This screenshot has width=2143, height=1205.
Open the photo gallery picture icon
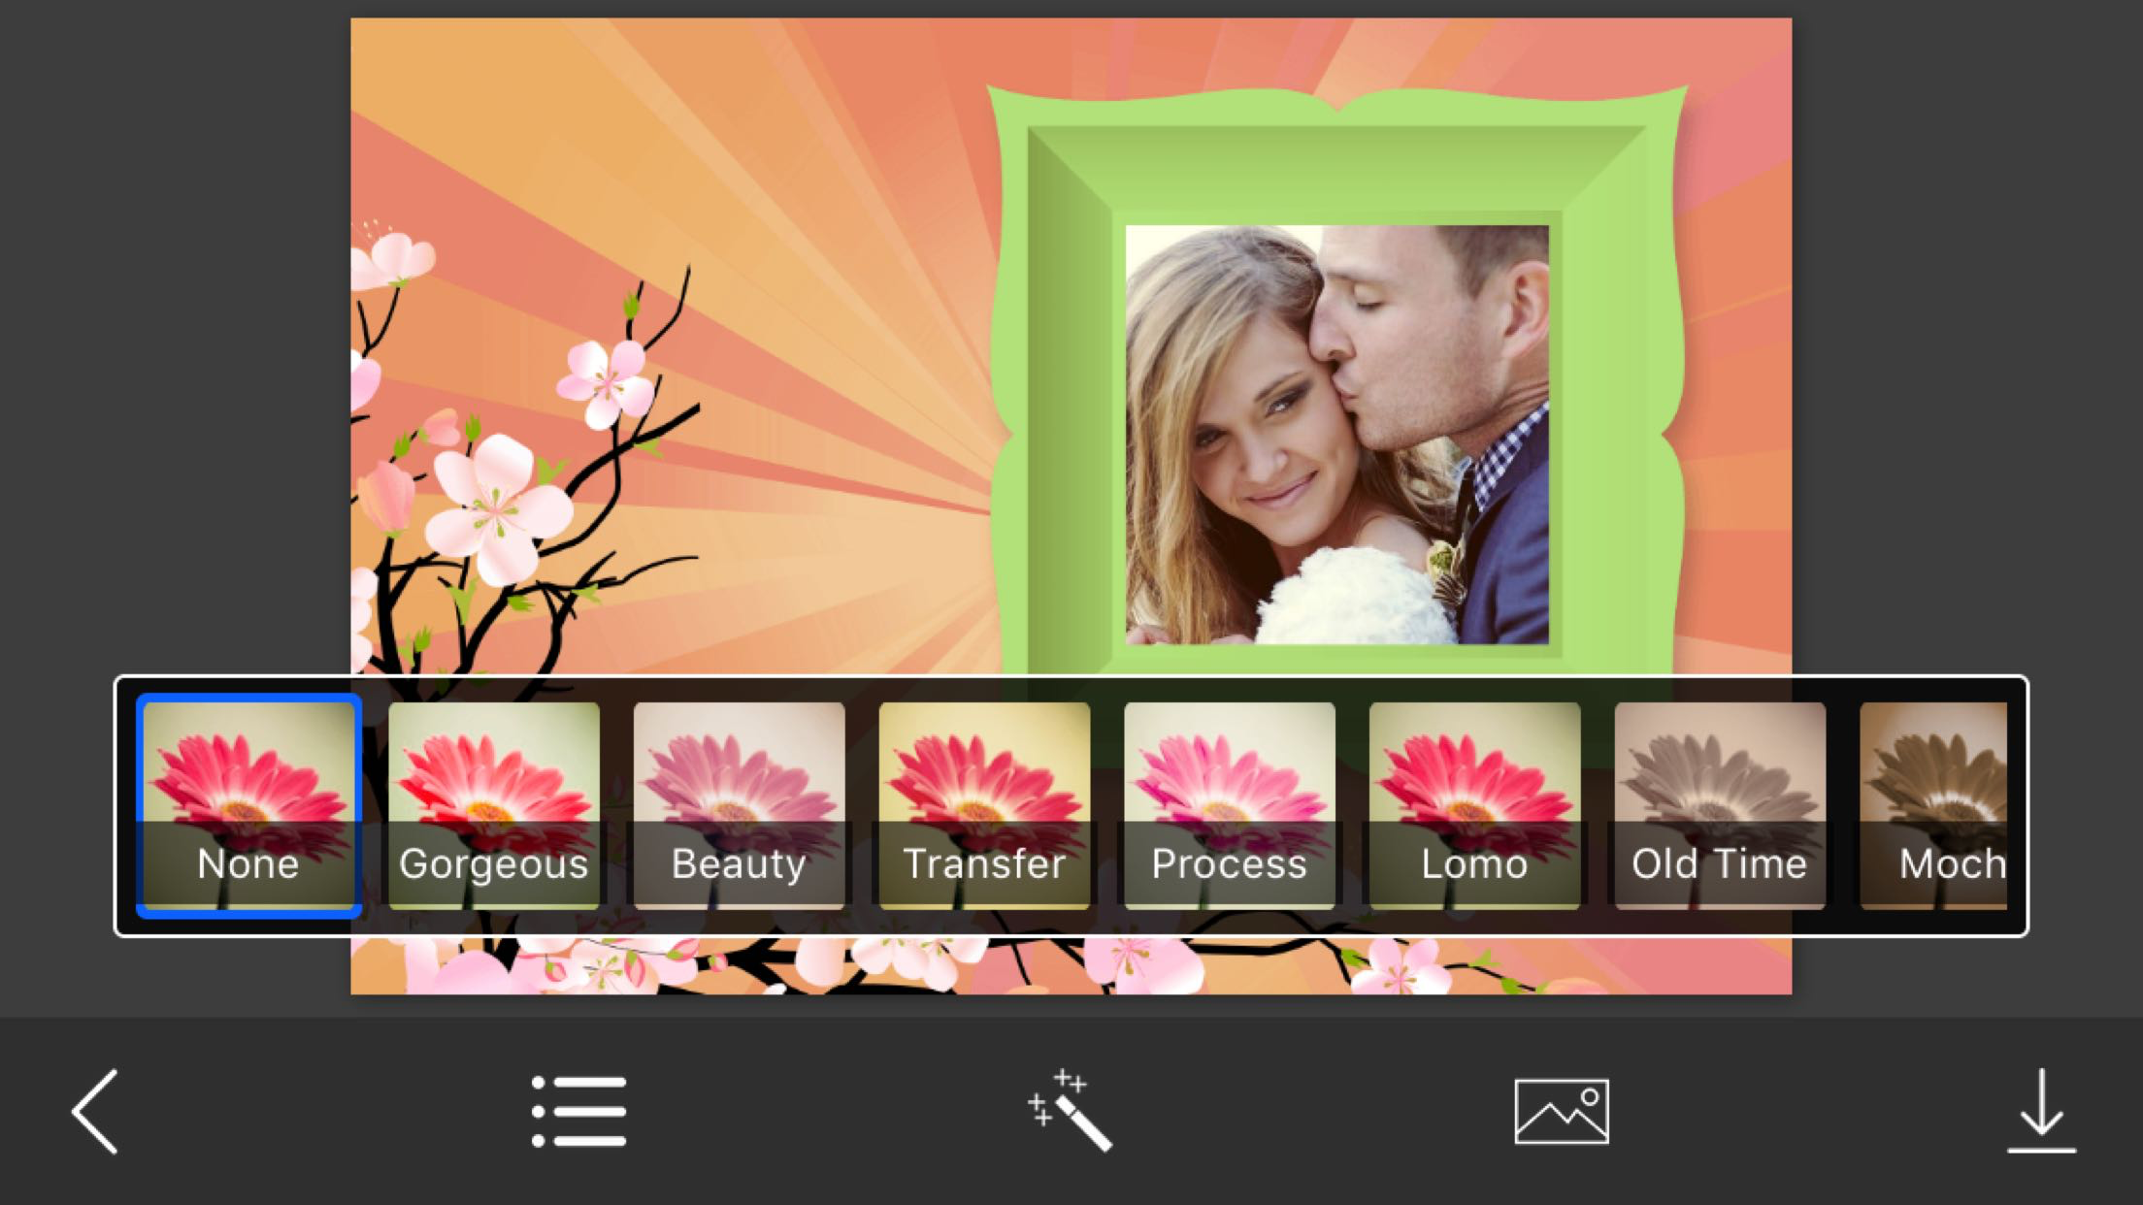tap(1562, 1112)
